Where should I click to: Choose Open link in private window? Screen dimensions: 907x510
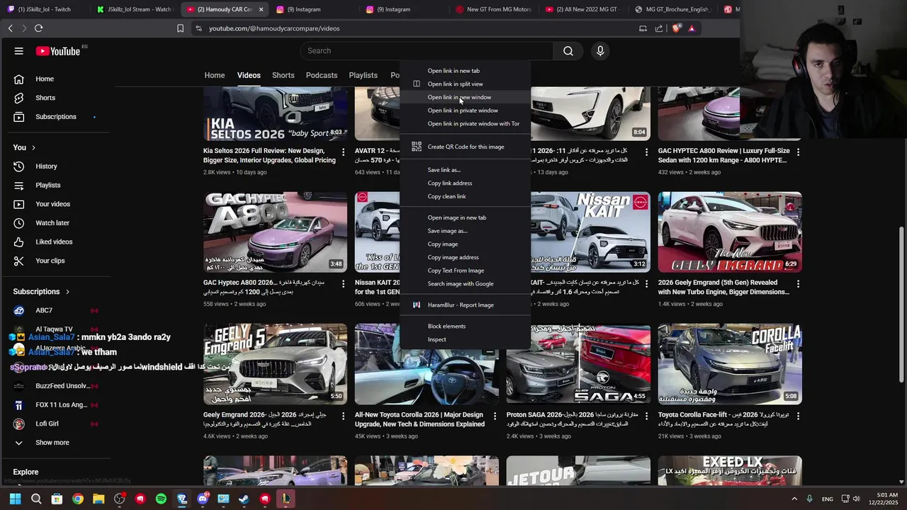coord(465,110)
